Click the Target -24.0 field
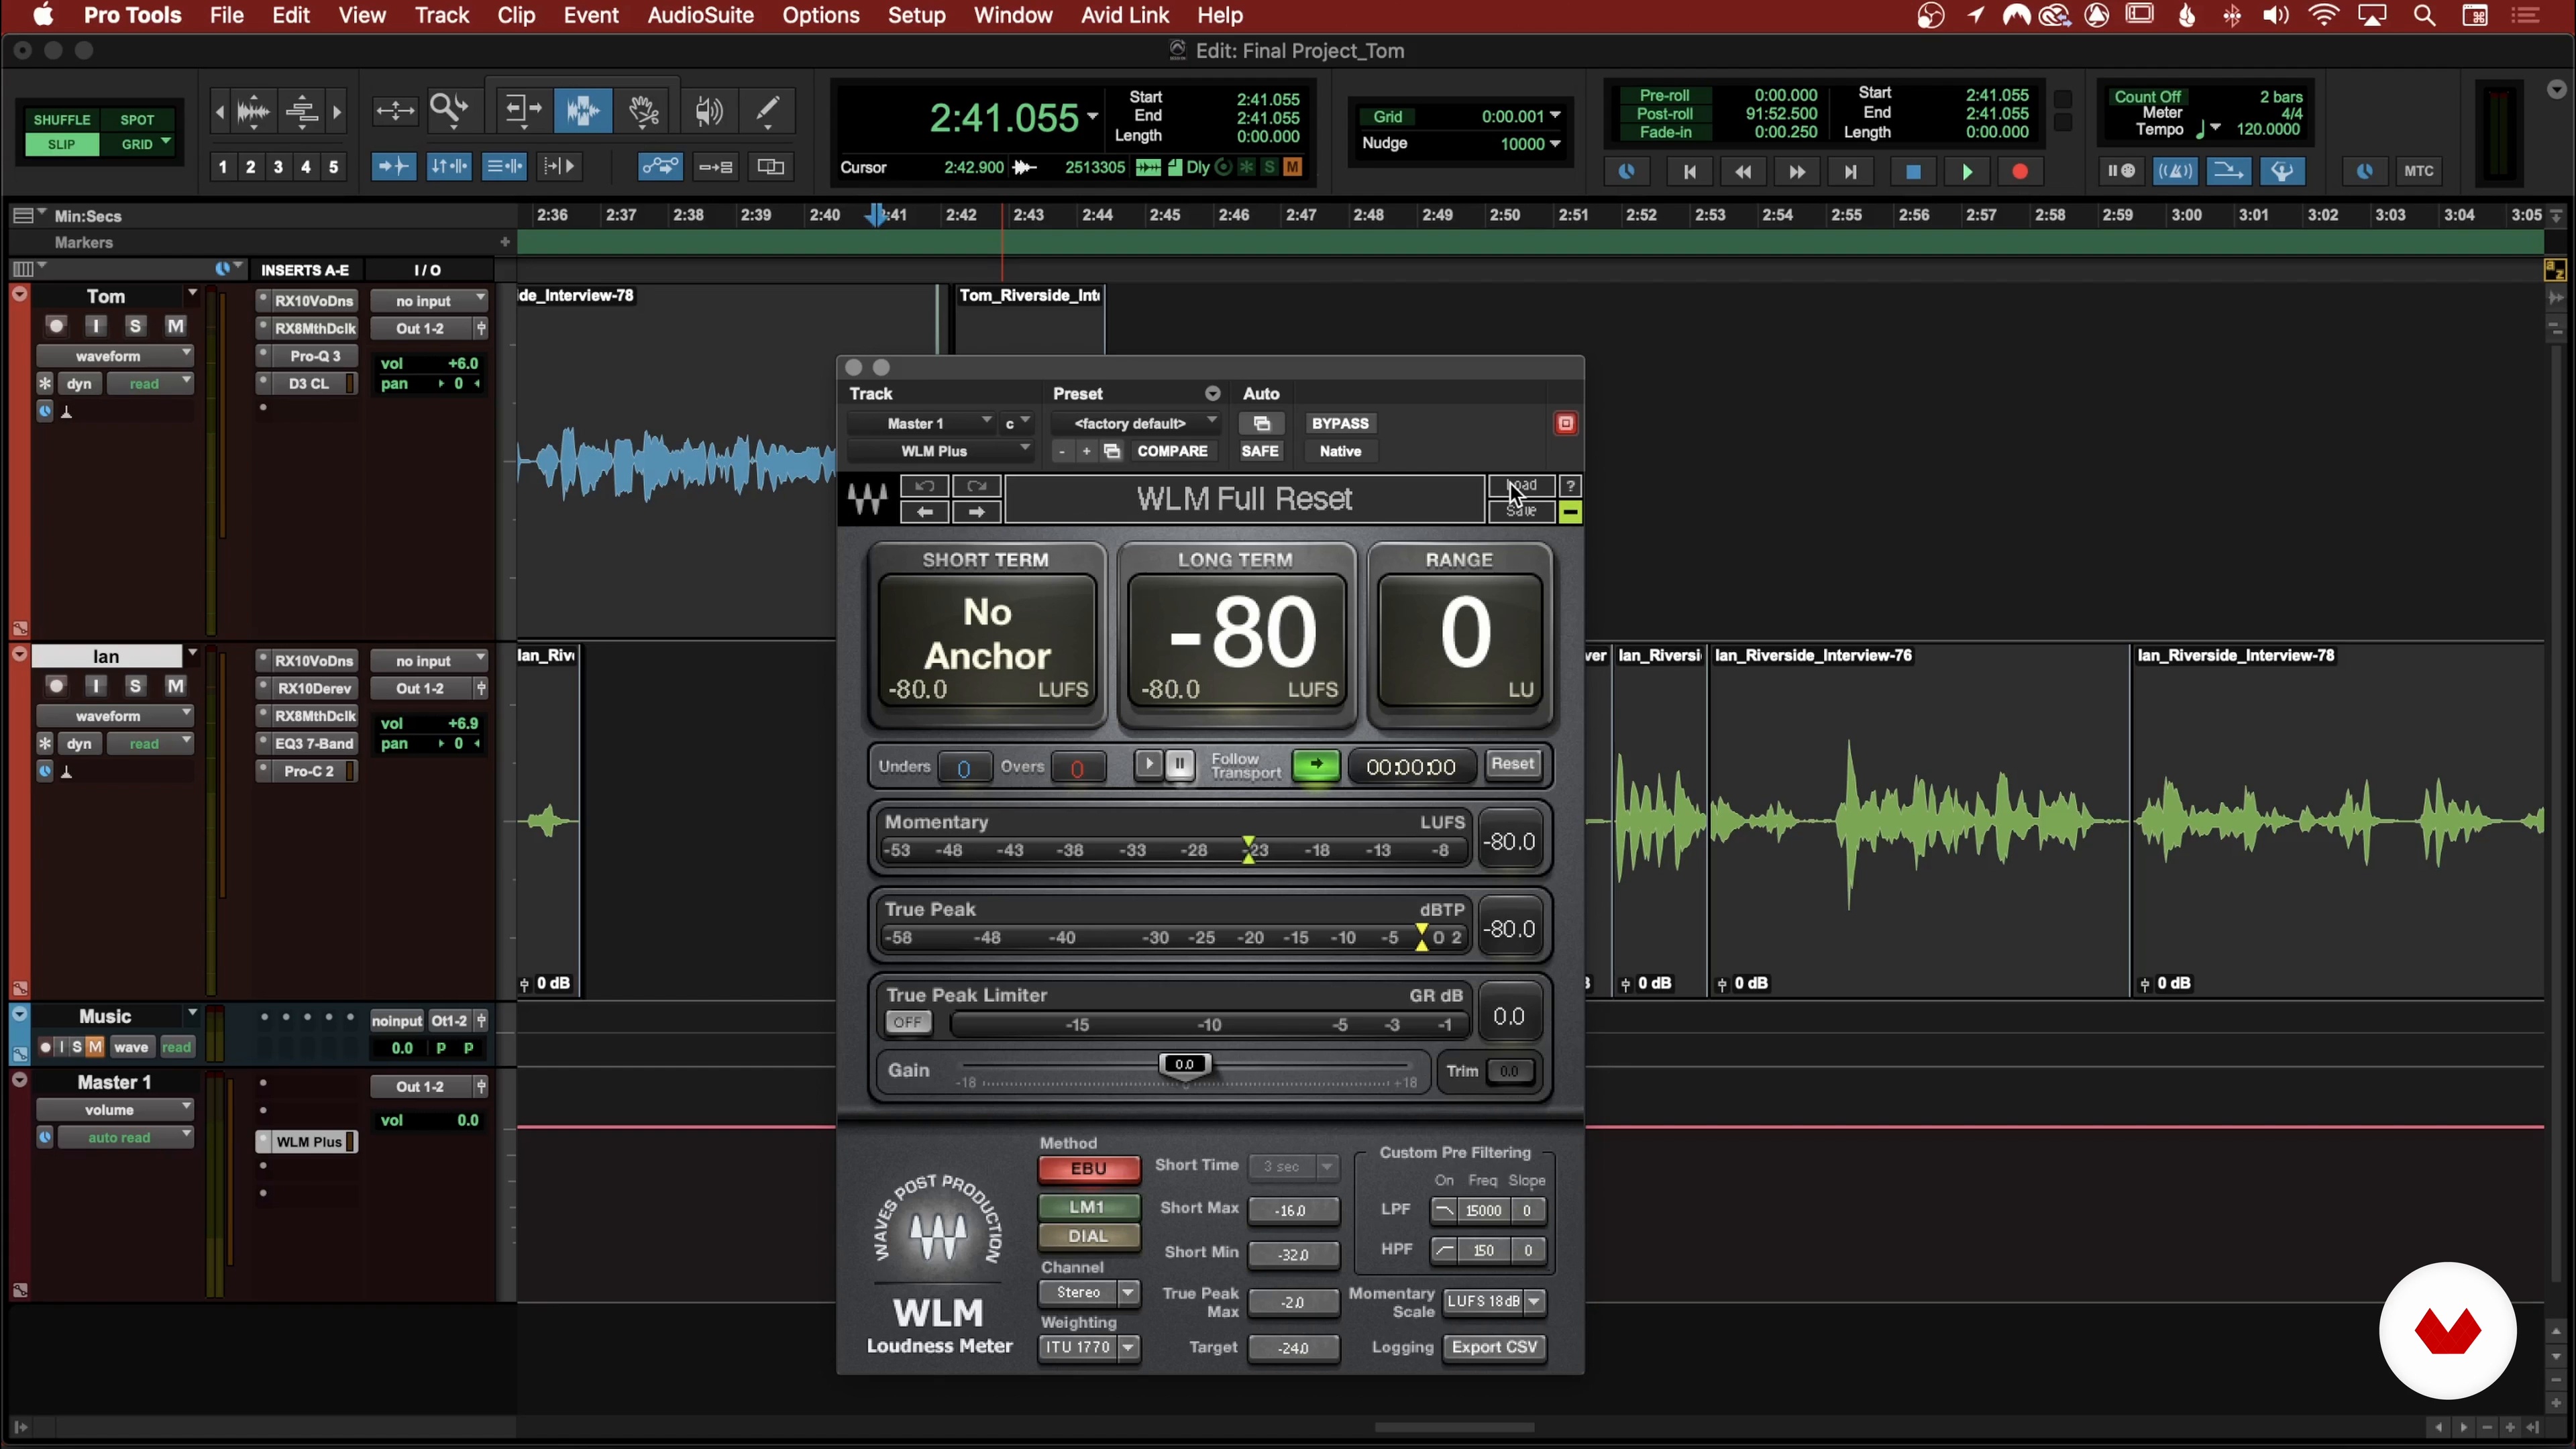The width and height of the screenshot is (2576, 1449). pyautogui.click(x=1293, y=1349)
